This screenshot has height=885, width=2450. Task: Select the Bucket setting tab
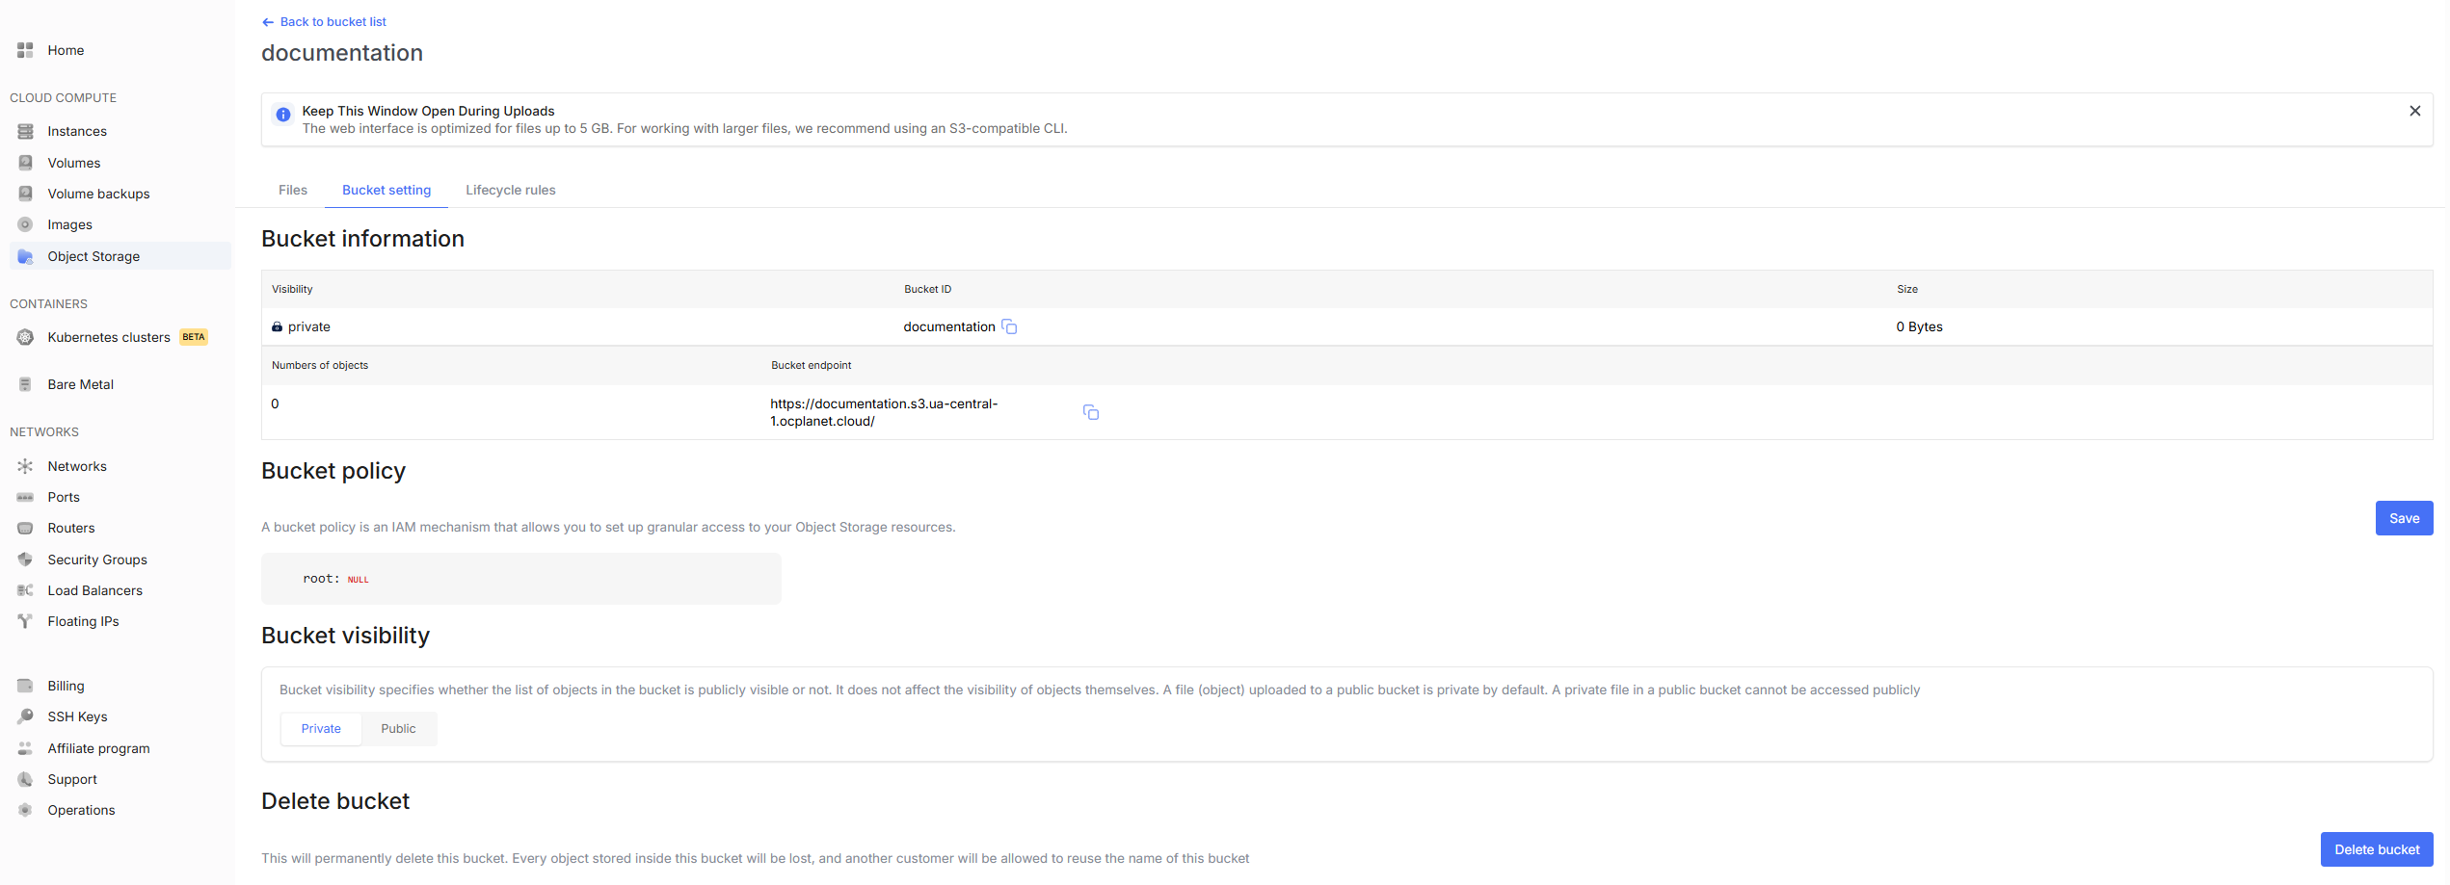[x=386, y=190]
